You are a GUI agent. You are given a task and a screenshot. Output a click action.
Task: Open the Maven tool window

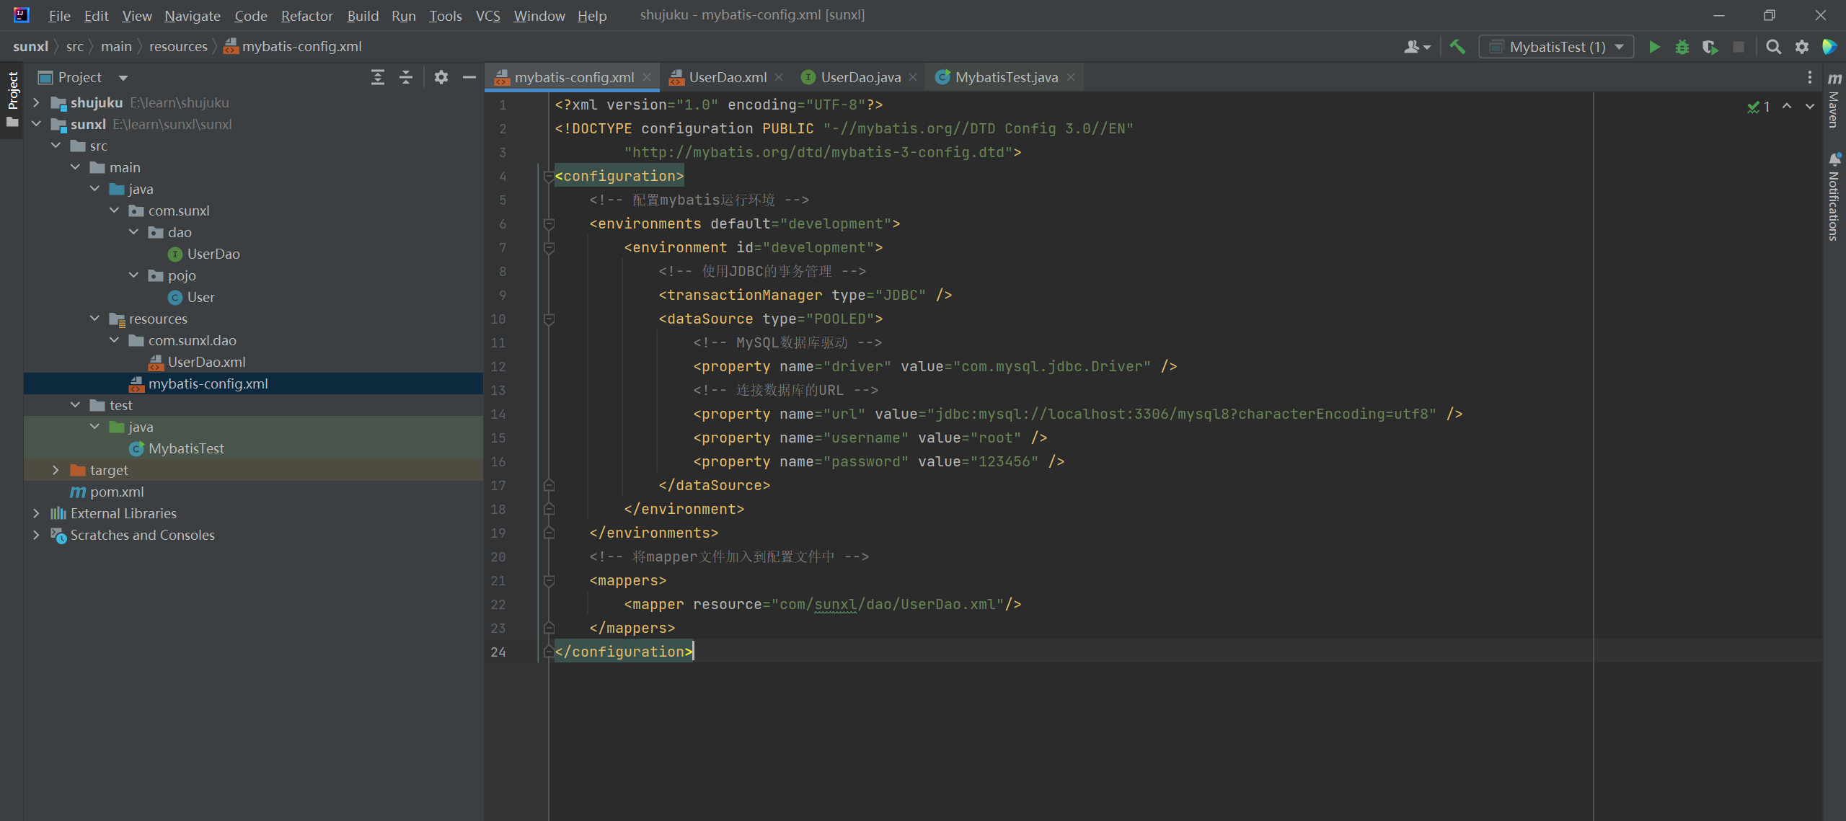tap(1834, 101)
